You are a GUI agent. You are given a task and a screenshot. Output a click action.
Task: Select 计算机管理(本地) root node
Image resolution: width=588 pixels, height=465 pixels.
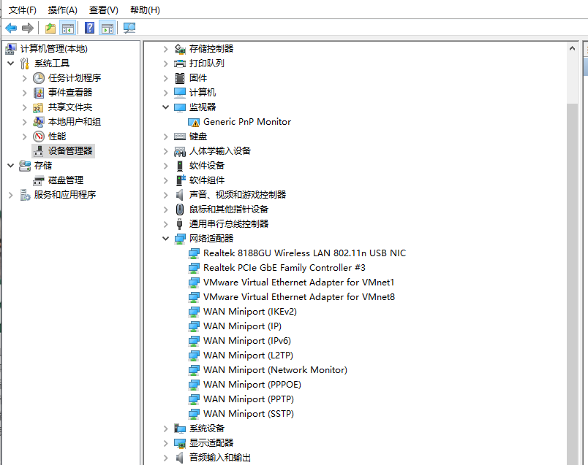tap(53, 49)
